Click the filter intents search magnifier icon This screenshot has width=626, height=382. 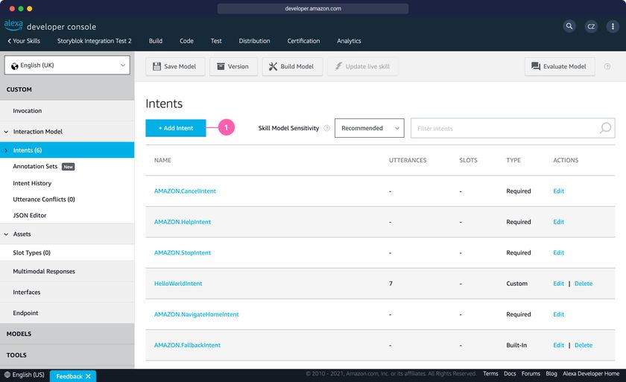pyautogui.click(x=605, y=128)
